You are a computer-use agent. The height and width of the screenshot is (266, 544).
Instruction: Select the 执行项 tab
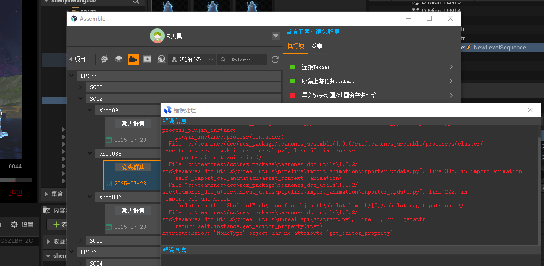[x=295, y=46]
